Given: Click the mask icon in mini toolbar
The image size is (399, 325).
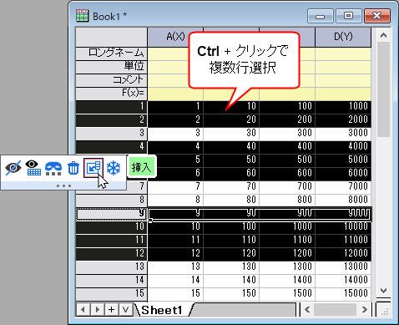Looking at the screenshot, I should click(53, 168).
